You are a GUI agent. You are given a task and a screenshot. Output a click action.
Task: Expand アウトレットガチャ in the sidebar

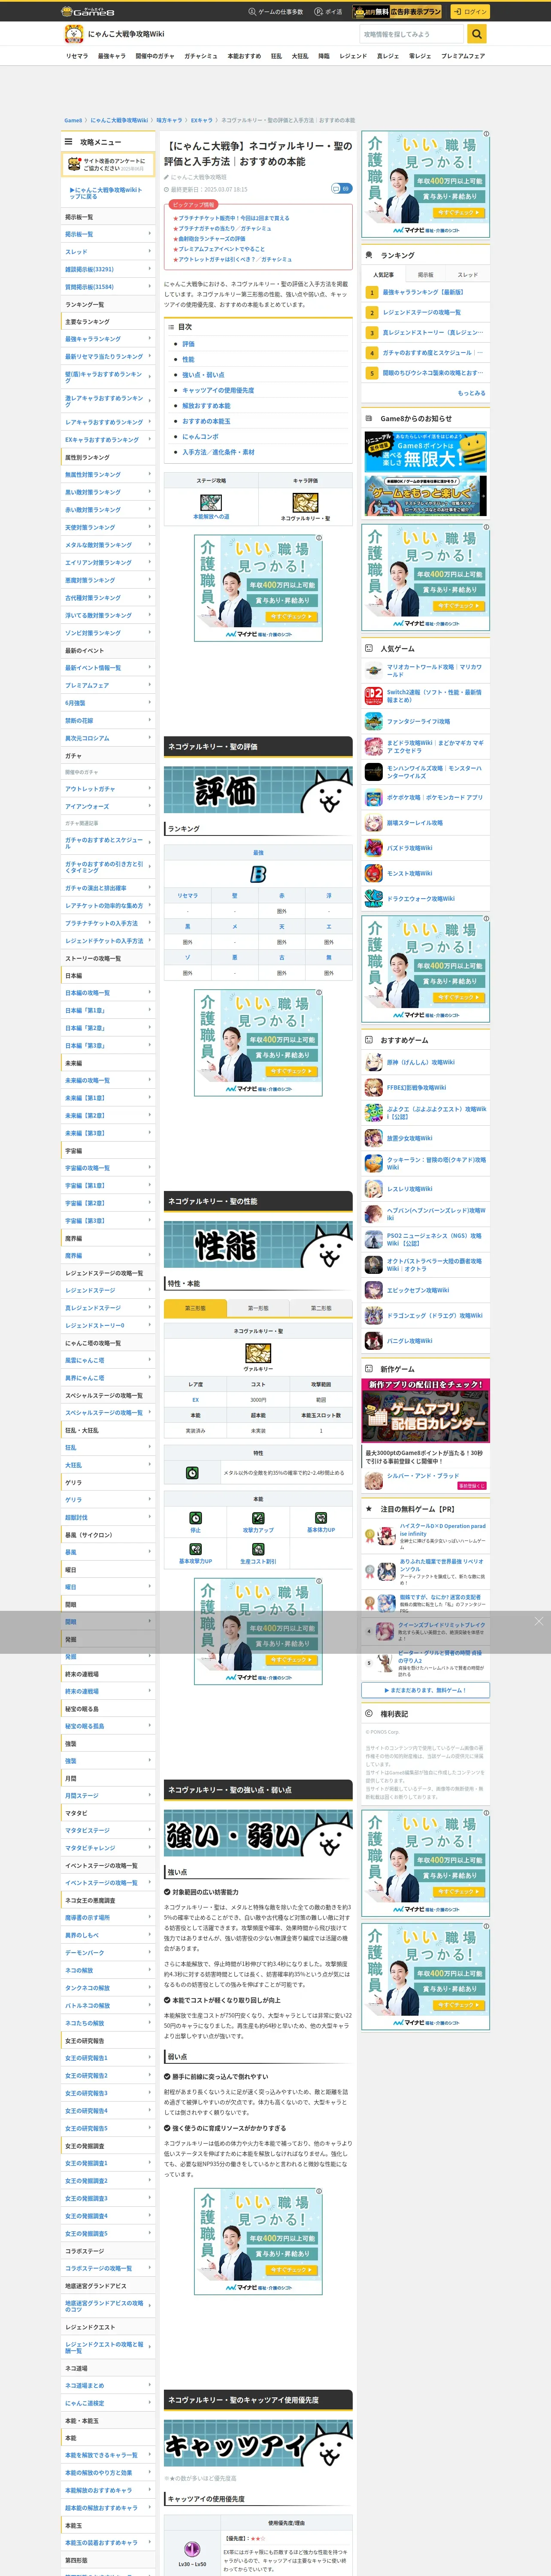pyautogui.click(x=108, y=789)
